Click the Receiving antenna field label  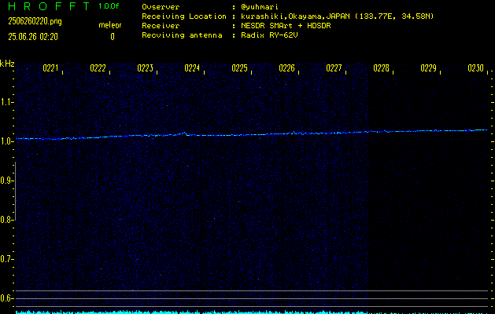182,35
